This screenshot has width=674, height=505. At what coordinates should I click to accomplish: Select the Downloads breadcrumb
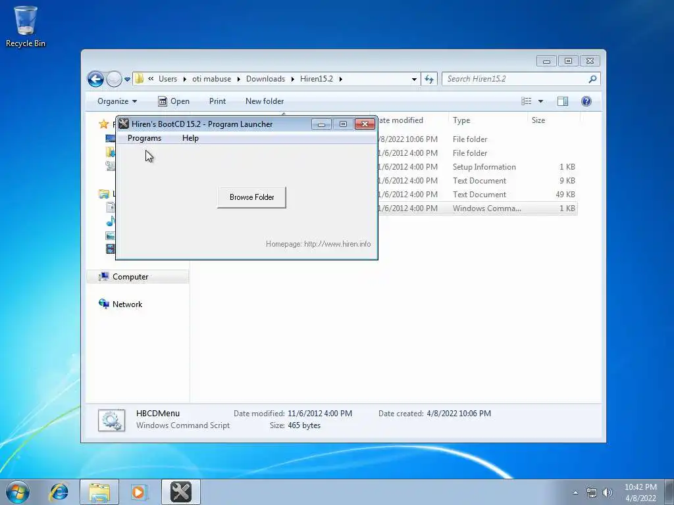tap(265, 79)
